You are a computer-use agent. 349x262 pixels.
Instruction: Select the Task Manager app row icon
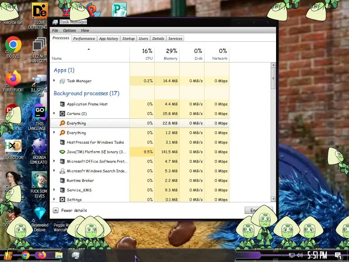pos(62,81)
